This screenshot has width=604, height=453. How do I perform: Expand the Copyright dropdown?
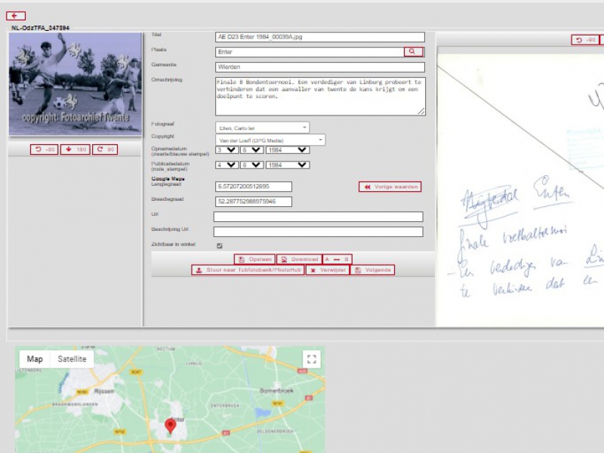pos(270,140)
